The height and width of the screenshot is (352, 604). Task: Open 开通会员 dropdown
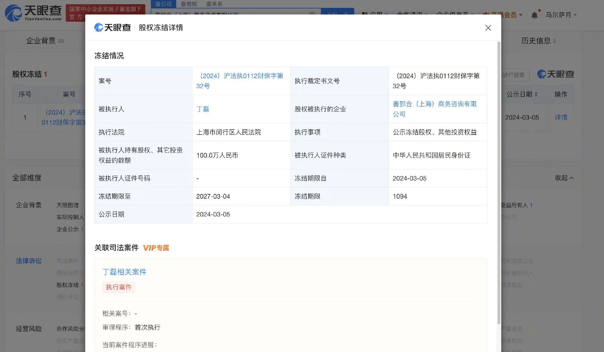click(503, 15)
